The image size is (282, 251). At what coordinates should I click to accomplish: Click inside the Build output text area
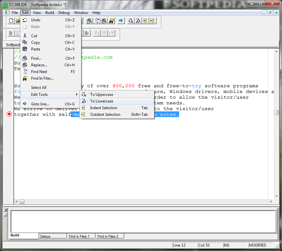143,221
